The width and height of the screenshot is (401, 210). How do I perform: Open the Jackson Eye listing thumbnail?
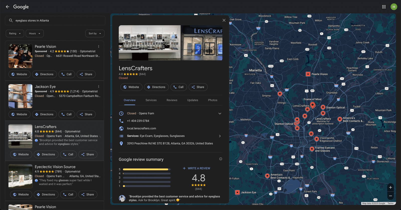coord(20,96)
